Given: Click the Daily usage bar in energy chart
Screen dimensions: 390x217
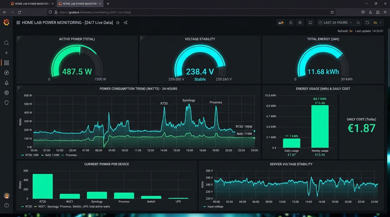Looking at the screenshot, I should (x=291, y=143).
